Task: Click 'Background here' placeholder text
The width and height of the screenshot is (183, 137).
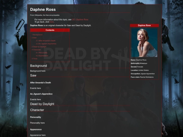Action: click(38, 71)
